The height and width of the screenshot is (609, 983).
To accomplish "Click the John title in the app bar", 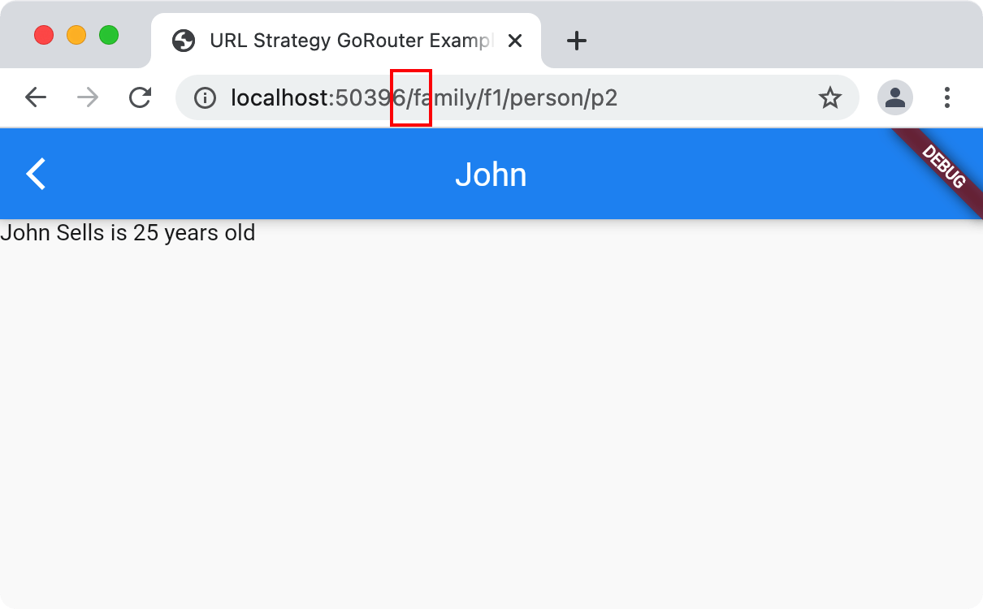I will pos(491,173).
